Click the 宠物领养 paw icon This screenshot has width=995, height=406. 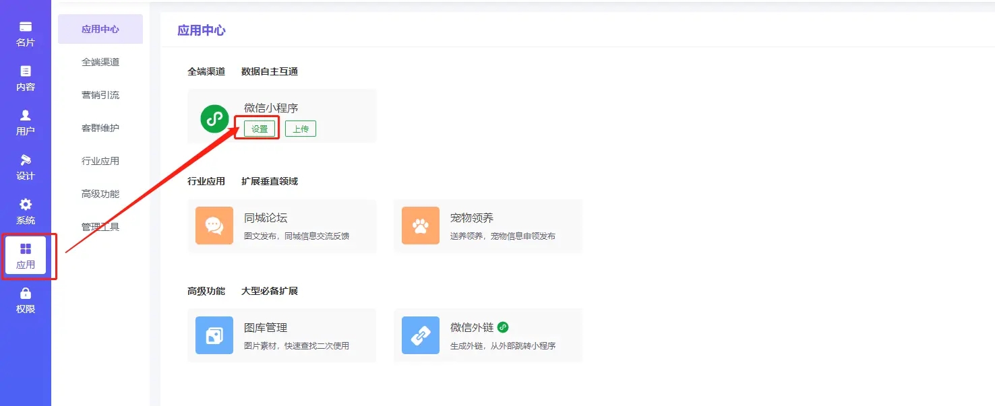[x=421, y=226]
